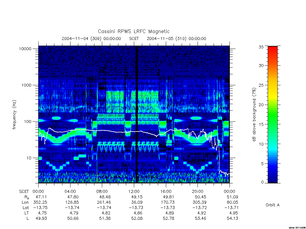Click L value '52.08'

point(137,218)
